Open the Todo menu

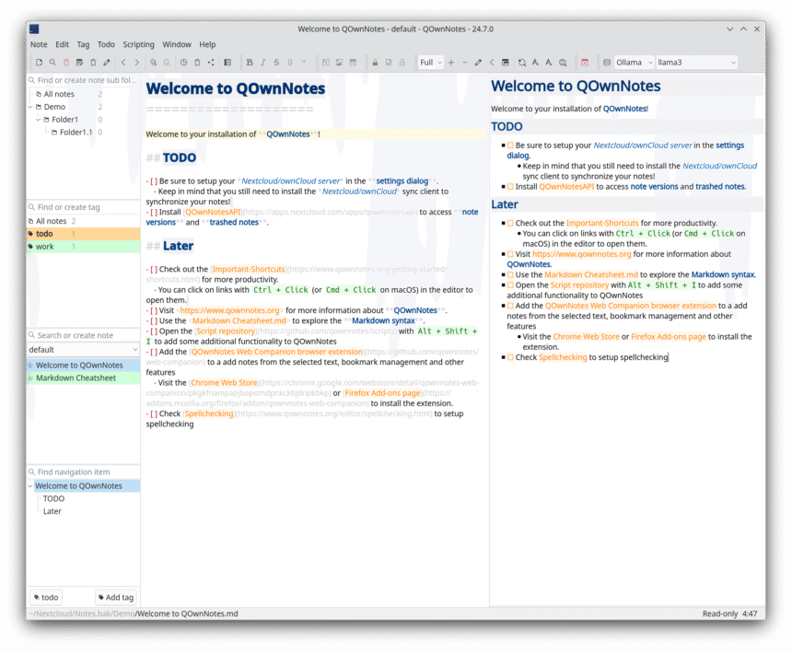click(x=106, y=44)
